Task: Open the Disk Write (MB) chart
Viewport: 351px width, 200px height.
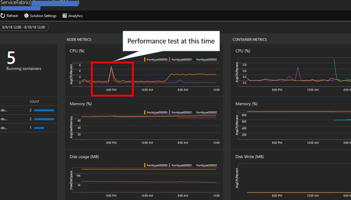Action: tap(291, 175)
